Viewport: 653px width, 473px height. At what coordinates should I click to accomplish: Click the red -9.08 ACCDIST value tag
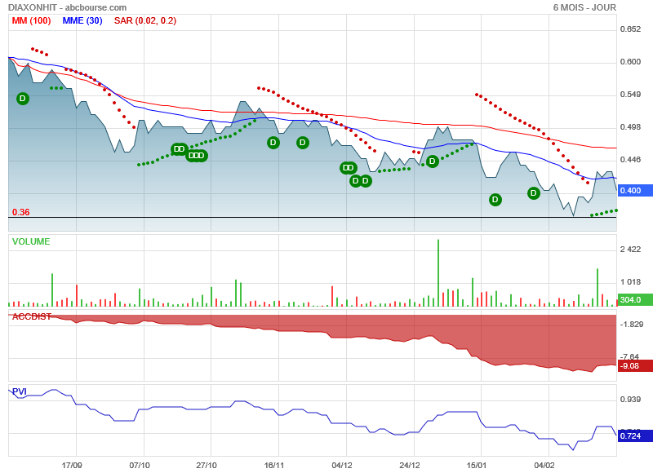point(635,366)
